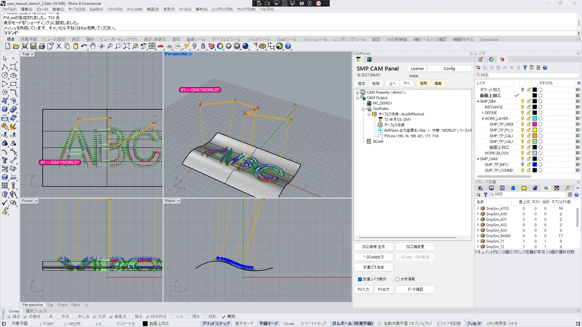Enable the 分析情報 checkbox
Image resolution: width=582 pixels, height=327 pixels.
(x=397, y=279)
